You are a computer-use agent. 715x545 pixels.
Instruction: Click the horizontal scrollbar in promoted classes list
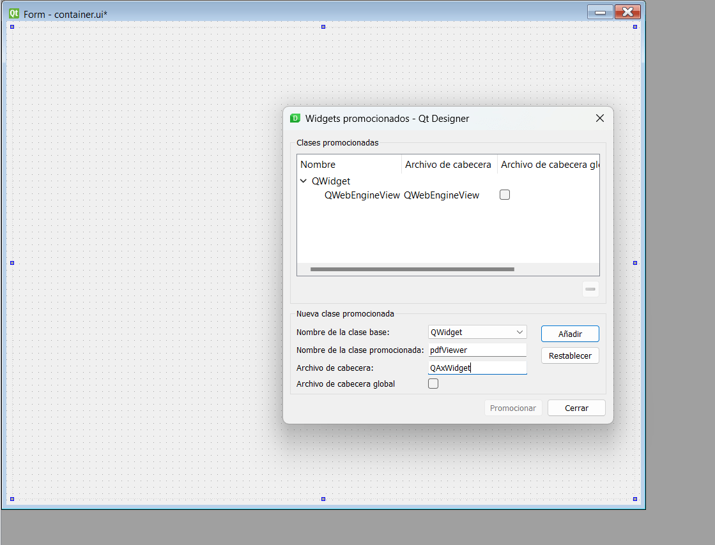[412, 269]
